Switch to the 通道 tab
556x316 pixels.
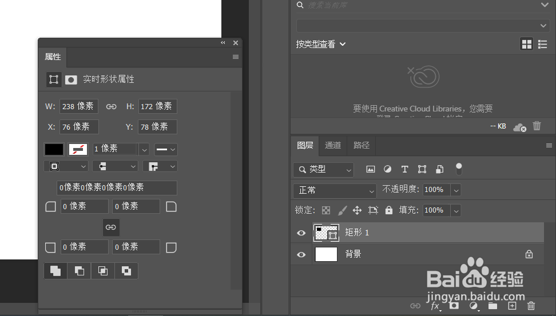[332, 145]
